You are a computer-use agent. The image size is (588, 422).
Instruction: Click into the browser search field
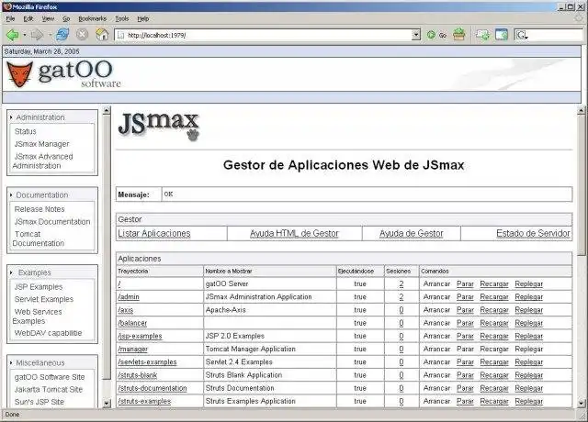[555, 35]
